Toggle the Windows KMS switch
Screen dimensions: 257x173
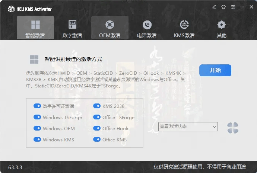(x=37, y=139)
